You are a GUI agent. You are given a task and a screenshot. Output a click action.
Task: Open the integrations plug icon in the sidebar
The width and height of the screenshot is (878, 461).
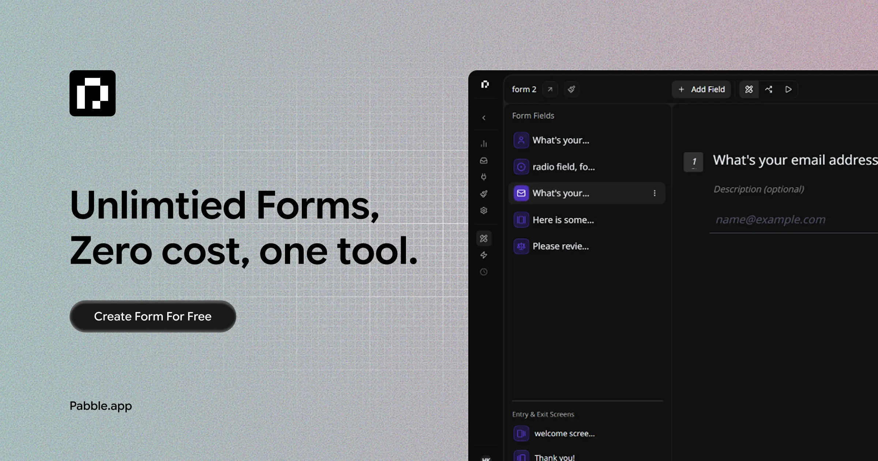point(484,177)
